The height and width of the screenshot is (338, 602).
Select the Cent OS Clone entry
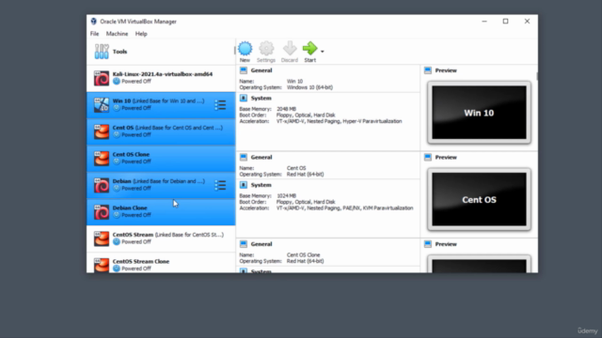[161, 159]
